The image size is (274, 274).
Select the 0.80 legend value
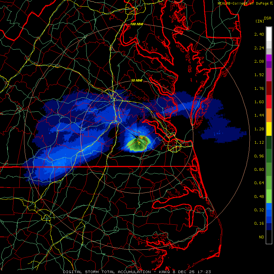pyautogui.click(x=259, y=170)
